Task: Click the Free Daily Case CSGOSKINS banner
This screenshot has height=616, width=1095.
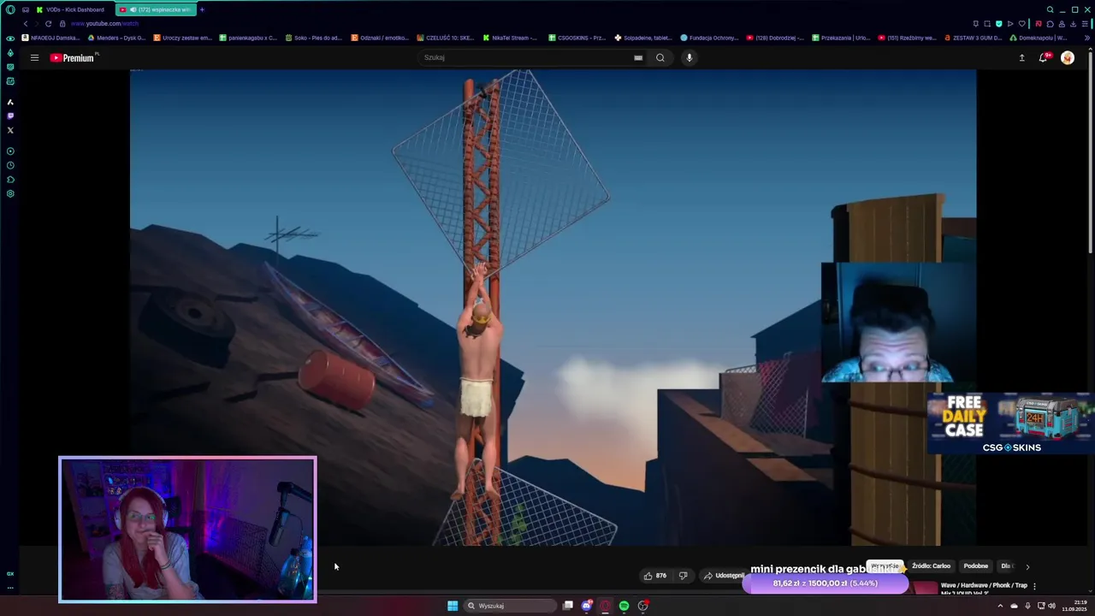Action: click(1011, 423)
